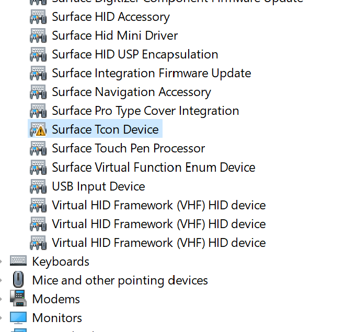Click the Surface Touch Pen Processor icon
346x332 pixels.
tap(38, 149)
